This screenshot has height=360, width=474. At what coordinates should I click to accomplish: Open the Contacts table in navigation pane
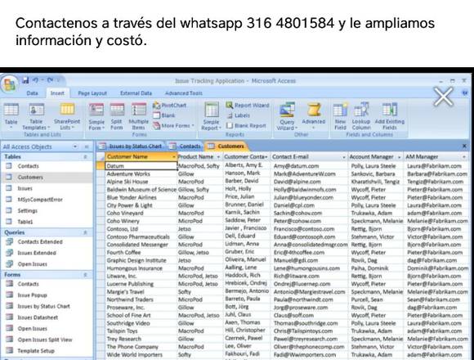[29, 166]
